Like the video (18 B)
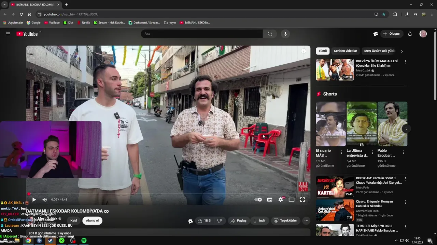Viewport: 437px width, 245px height. (204, 220)
